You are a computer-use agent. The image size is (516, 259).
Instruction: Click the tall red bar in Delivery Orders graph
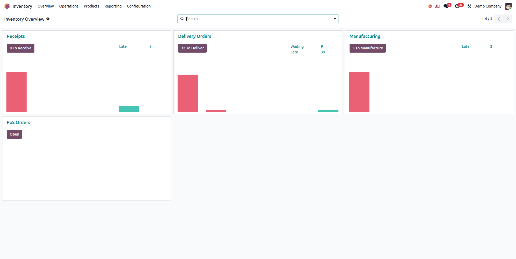pyautogui.click(x=188, y=93)
